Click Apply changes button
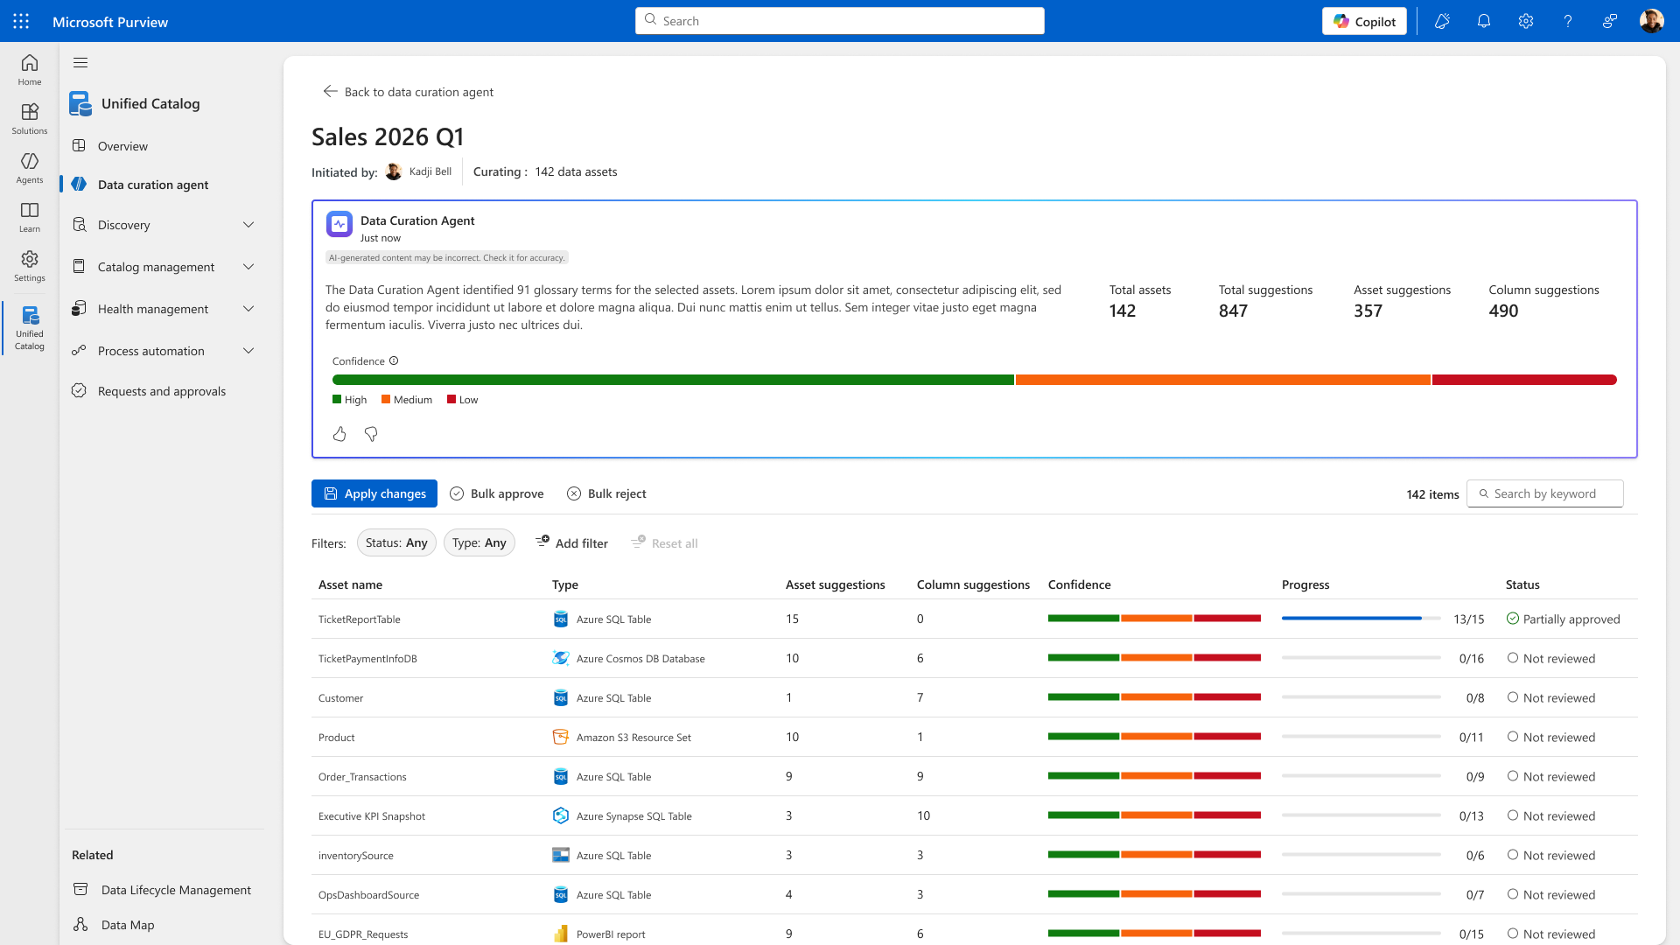1680x945 pixels. (374, 493)
